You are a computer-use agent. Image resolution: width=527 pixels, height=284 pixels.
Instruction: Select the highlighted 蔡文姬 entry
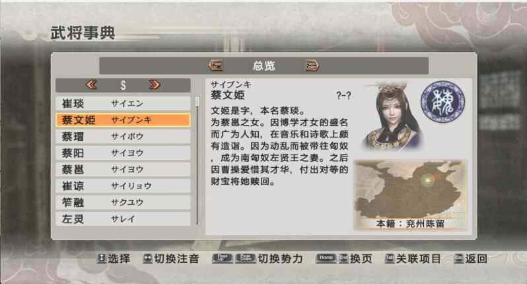click(x=123, y=120)
